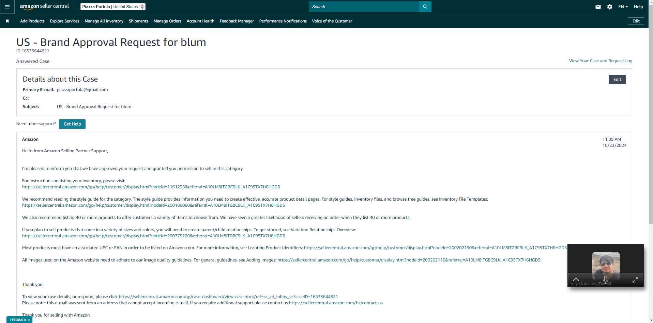Image resolution: width=653 pixels, height=323 pixels.
Task: Click the bookmark icon in navigation bar
Action: 7,21
